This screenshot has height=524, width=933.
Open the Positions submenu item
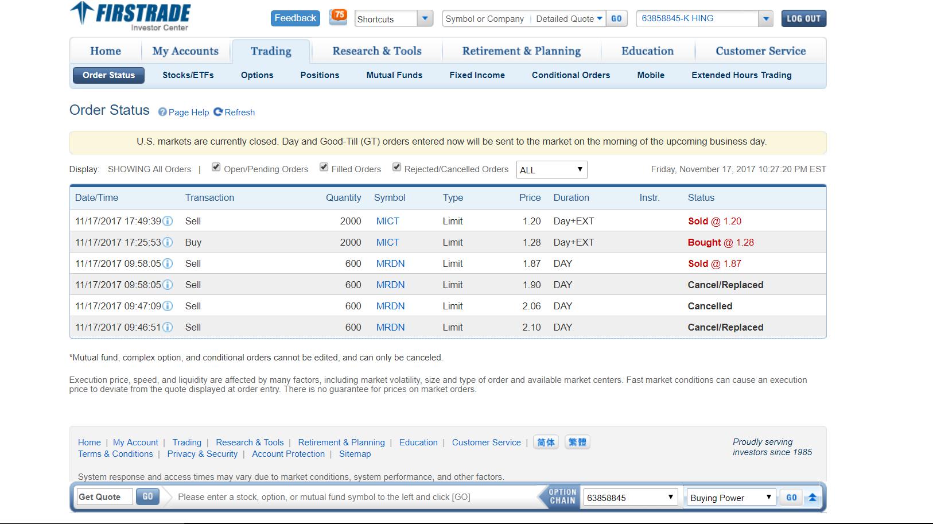pos(320,75)
